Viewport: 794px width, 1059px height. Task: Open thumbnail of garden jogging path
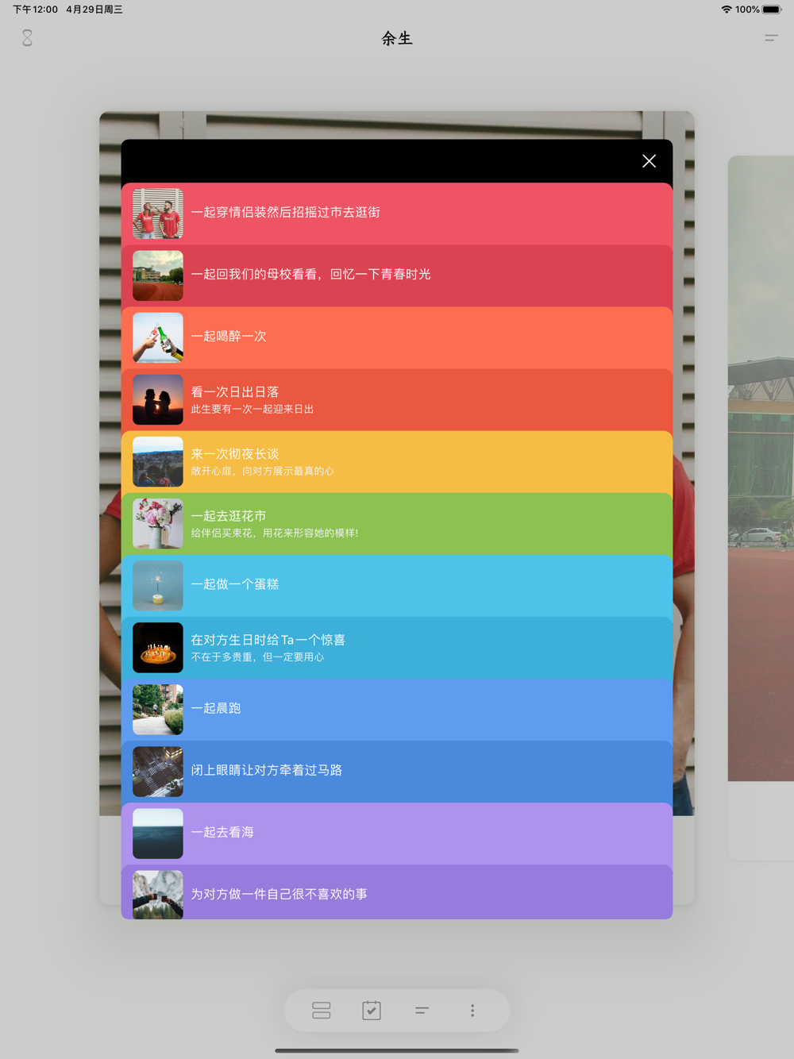158,709
